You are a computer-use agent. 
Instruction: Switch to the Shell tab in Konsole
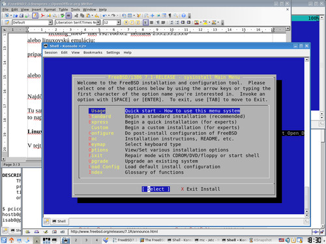click(59, 221)
